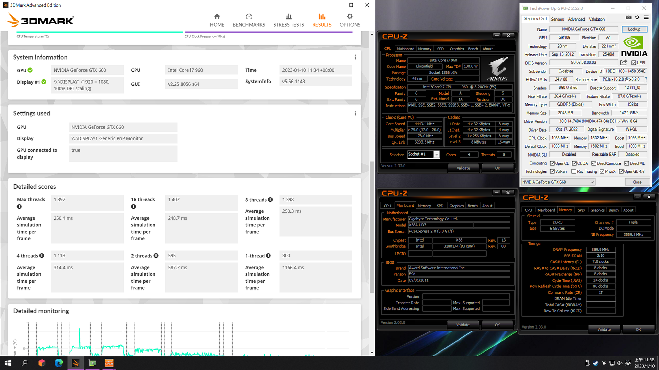
Task: Switch to the Validation tab in GPU-Z
Action: tap(597, 20)
